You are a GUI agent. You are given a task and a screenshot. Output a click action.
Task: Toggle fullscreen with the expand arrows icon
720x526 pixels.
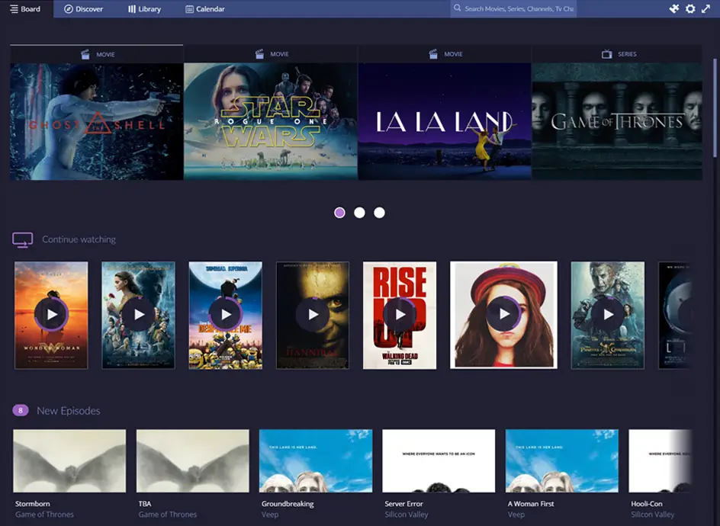coord(706,9)
